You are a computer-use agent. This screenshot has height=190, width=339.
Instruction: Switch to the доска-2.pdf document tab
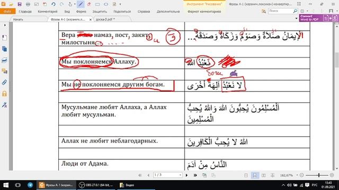[105, 20]
